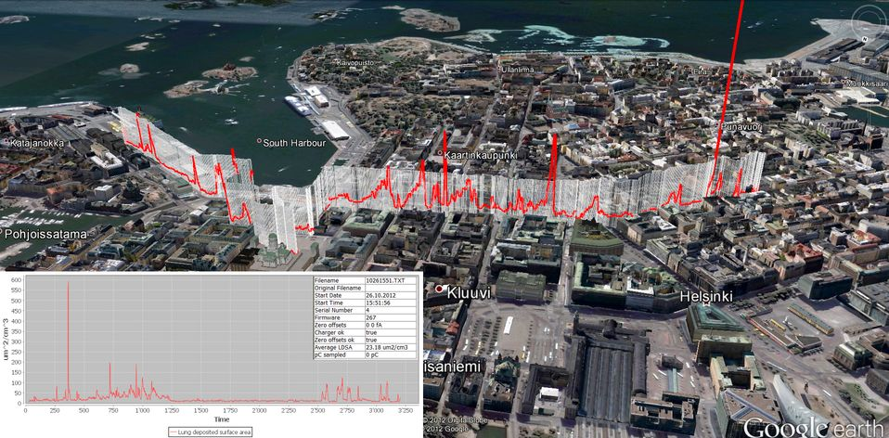The image size is (889, 438).
Task: Click the Serial Number row label
Action: [333, 311]
